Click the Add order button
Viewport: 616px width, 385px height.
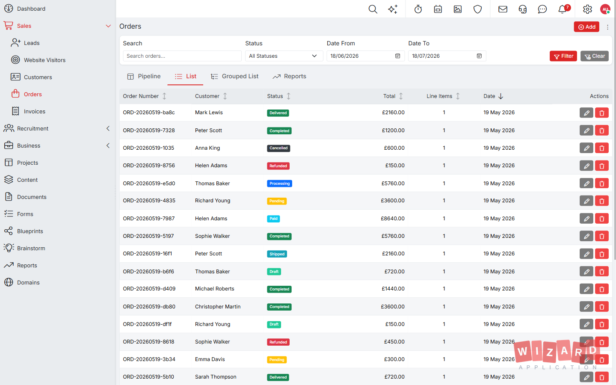586,27
